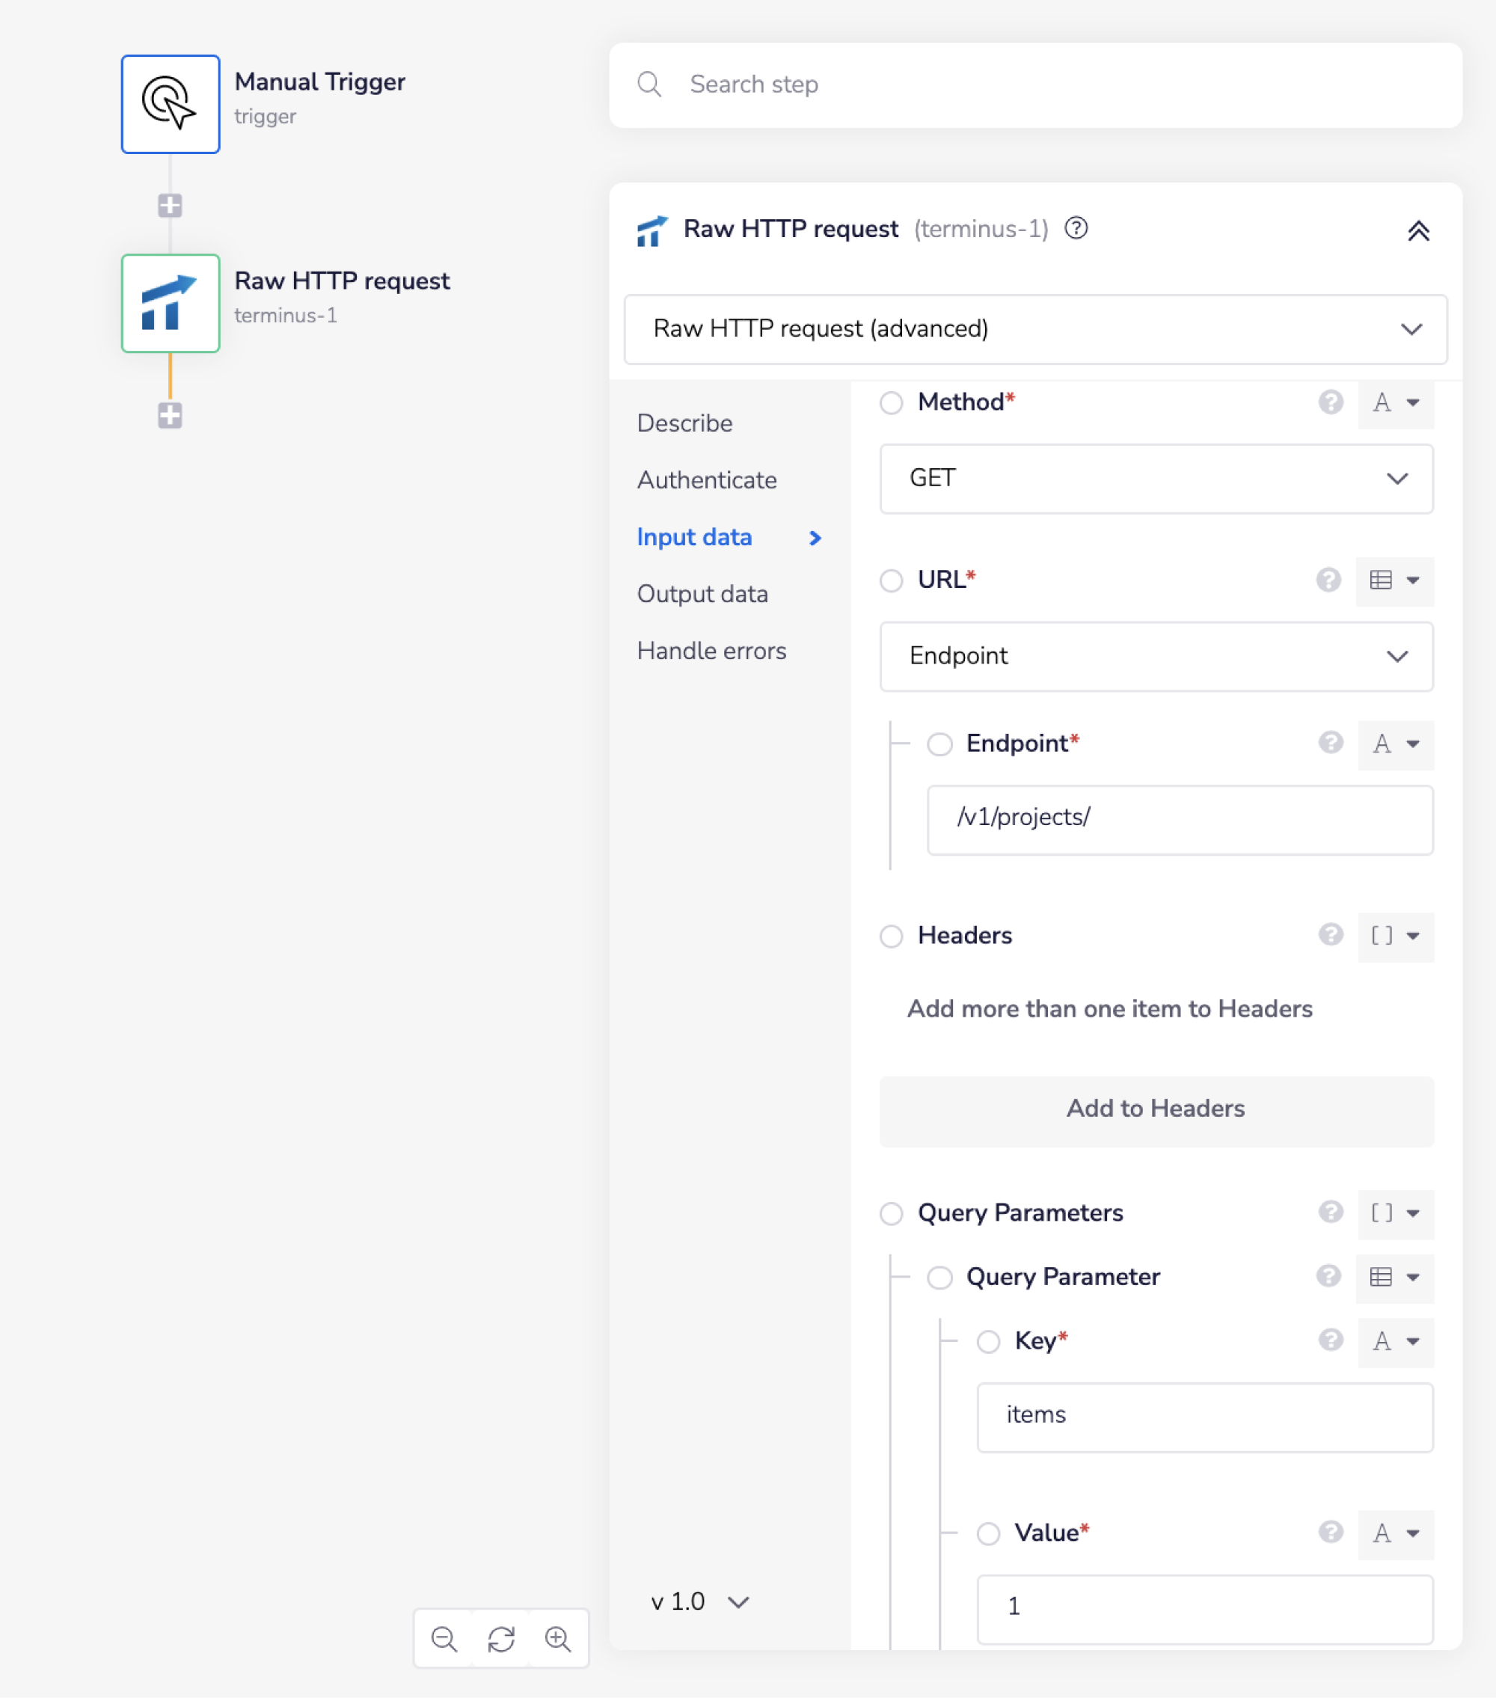Switch to the Output data tab

click(702, 594)
